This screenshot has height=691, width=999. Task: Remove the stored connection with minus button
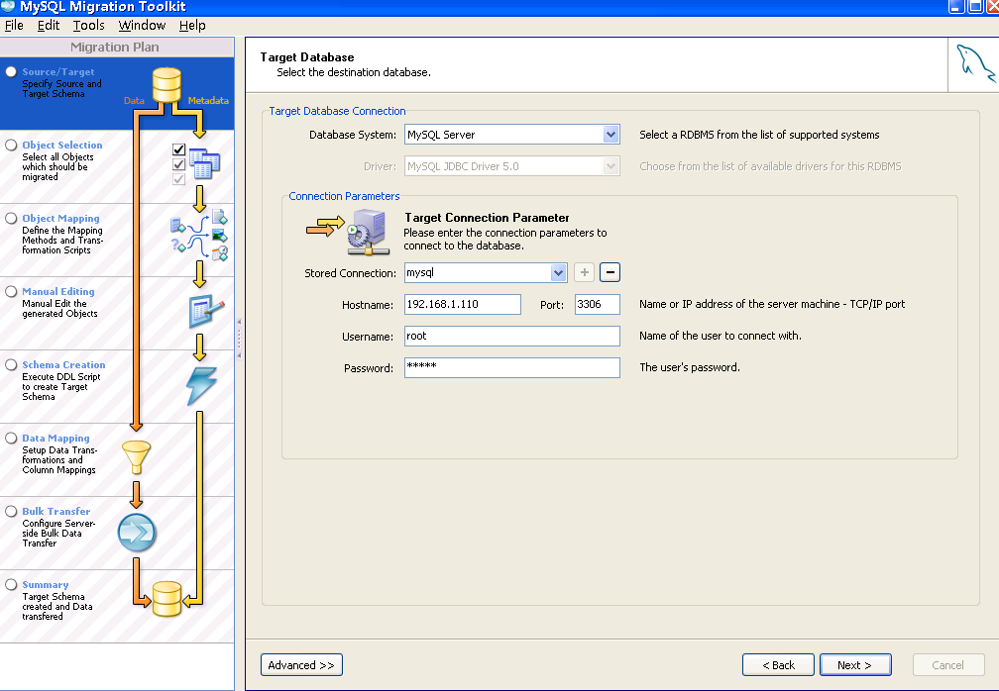pos(610,272)
